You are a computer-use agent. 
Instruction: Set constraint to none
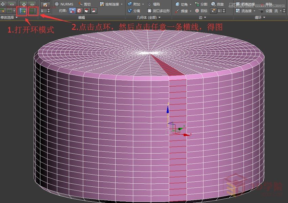tap(73, 11)
